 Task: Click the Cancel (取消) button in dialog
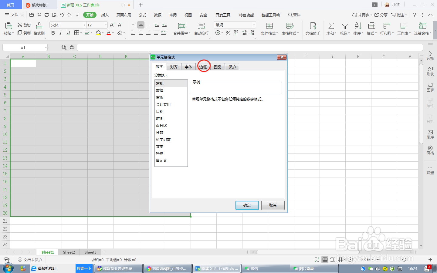273,205
